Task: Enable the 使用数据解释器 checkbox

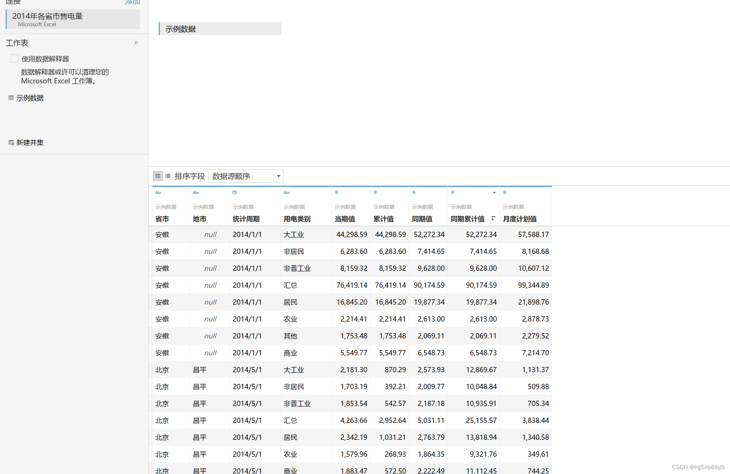Action: click(15, 59)
